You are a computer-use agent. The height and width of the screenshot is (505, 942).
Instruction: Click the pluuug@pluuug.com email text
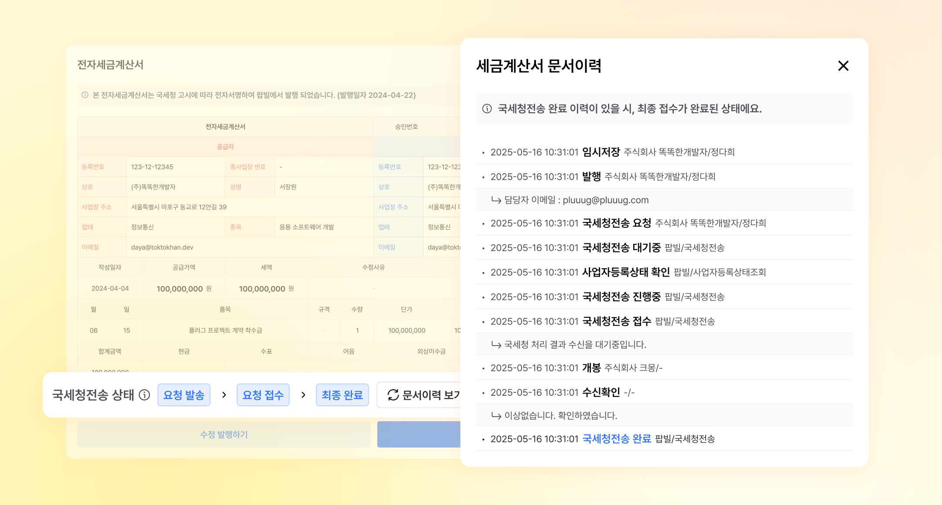[x=605, y=200]
